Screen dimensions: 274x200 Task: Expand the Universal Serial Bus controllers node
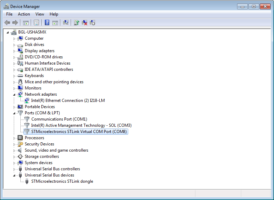(14, 169)
